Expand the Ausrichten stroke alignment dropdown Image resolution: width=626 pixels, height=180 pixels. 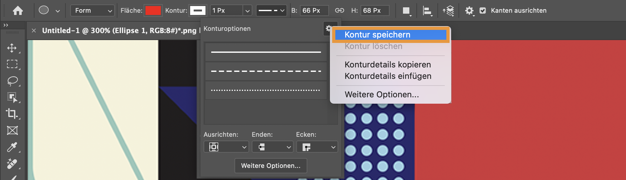tap(226, 147)
